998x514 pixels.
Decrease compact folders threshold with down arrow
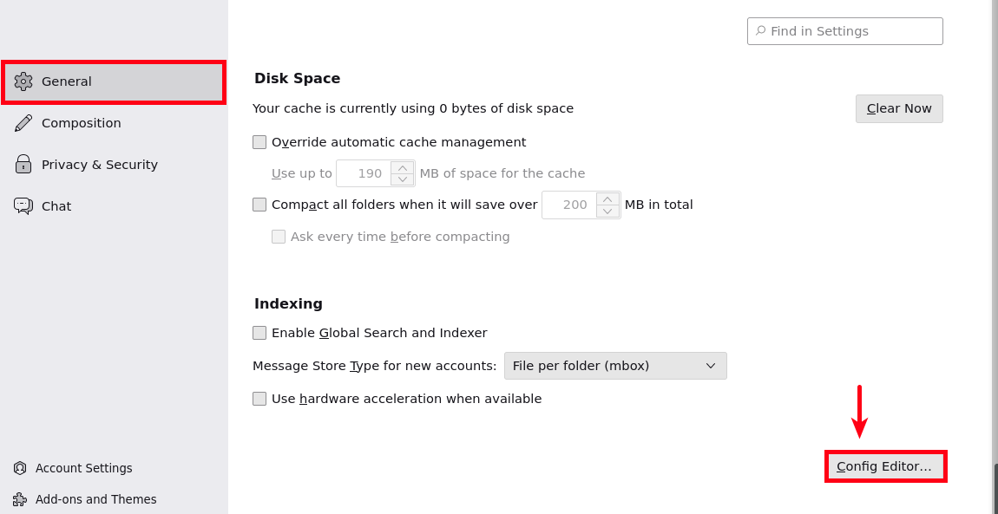tap(608, 211)
